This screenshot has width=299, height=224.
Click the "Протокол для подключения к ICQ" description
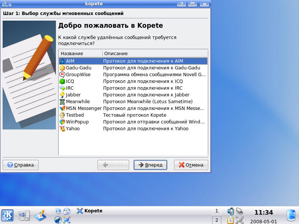pos(143,81)
